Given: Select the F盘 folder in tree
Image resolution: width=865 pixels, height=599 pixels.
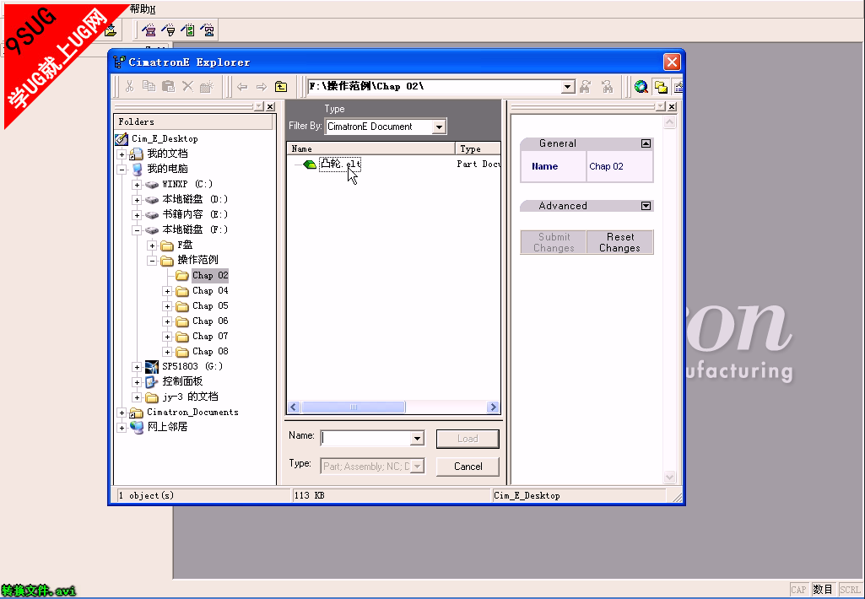Looking at the screenshot, I should point(185,245).
